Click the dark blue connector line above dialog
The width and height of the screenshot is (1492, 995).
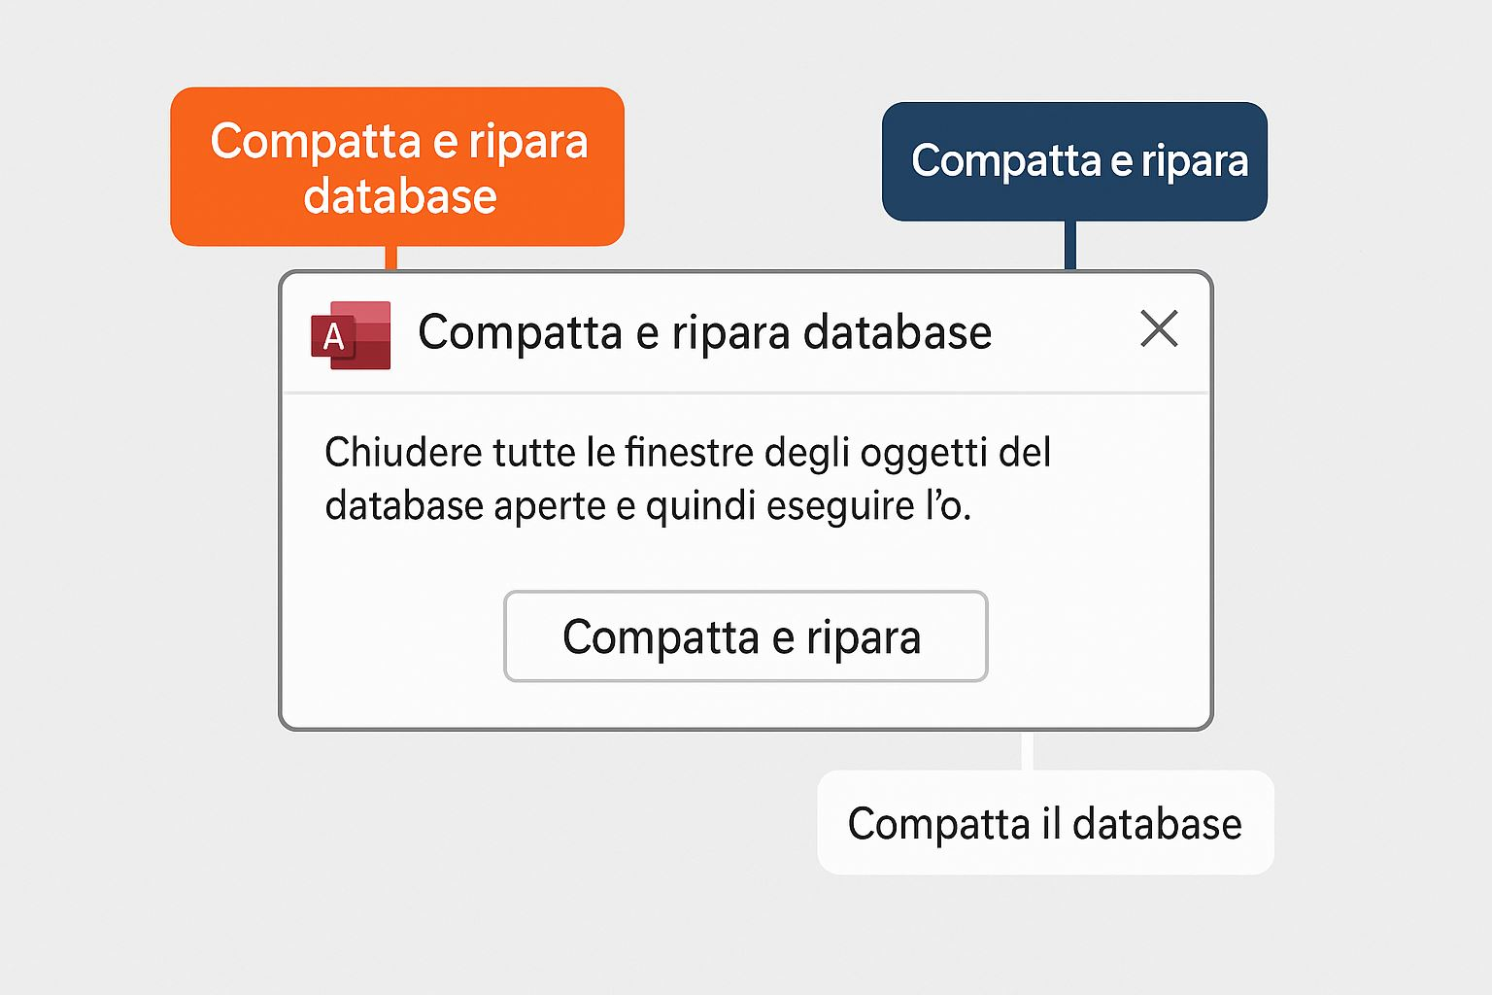[1069, 245]
